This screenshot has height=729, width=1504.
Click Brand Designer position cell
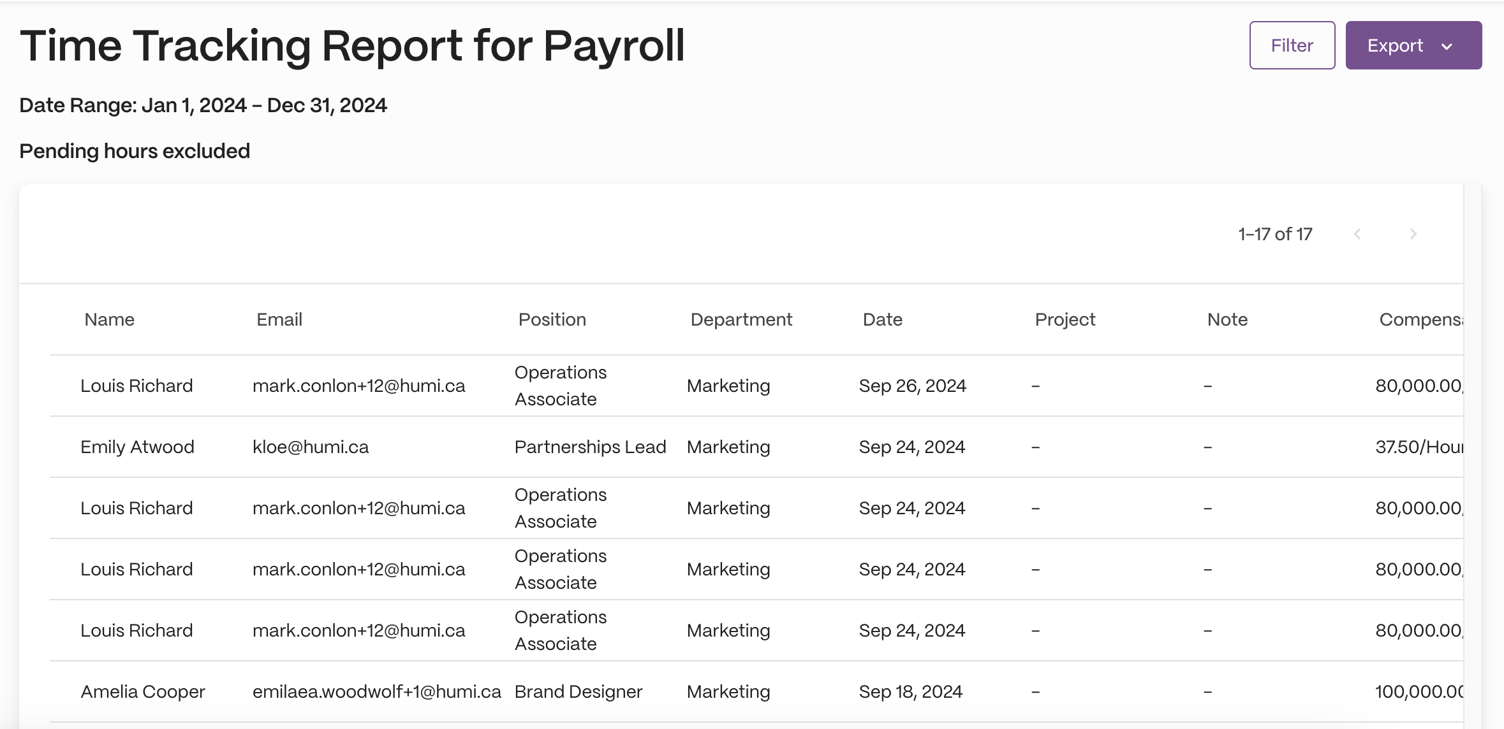[578, 691]
